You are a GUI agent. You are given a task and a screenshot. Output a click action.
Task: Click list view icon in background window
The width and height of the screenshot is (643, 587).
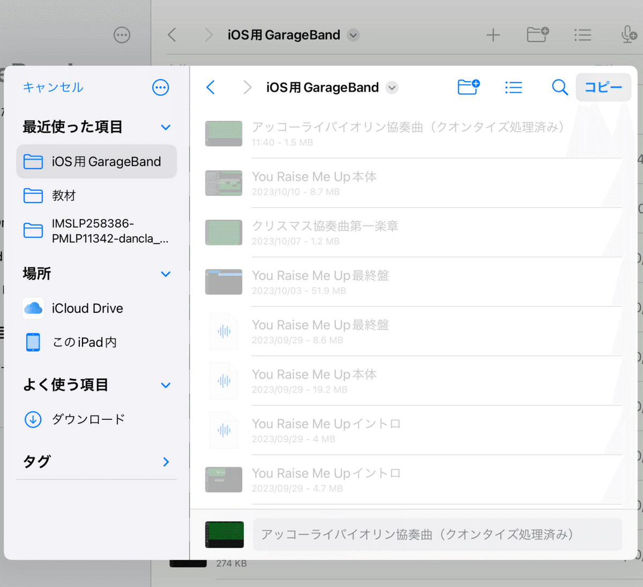pos(583,35)
